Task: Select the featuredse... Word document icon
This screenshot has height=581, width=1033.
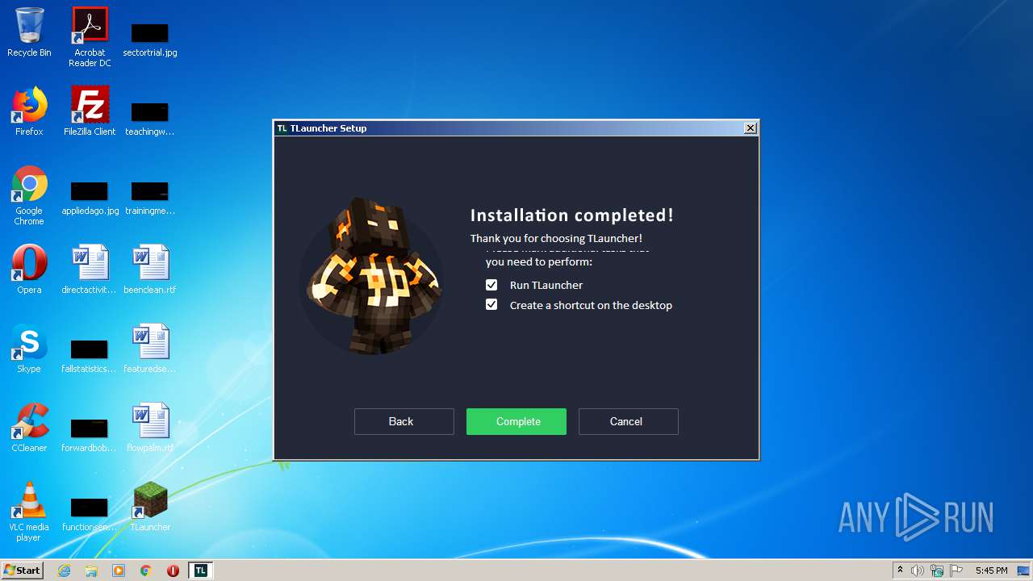Action: (150, 349)
